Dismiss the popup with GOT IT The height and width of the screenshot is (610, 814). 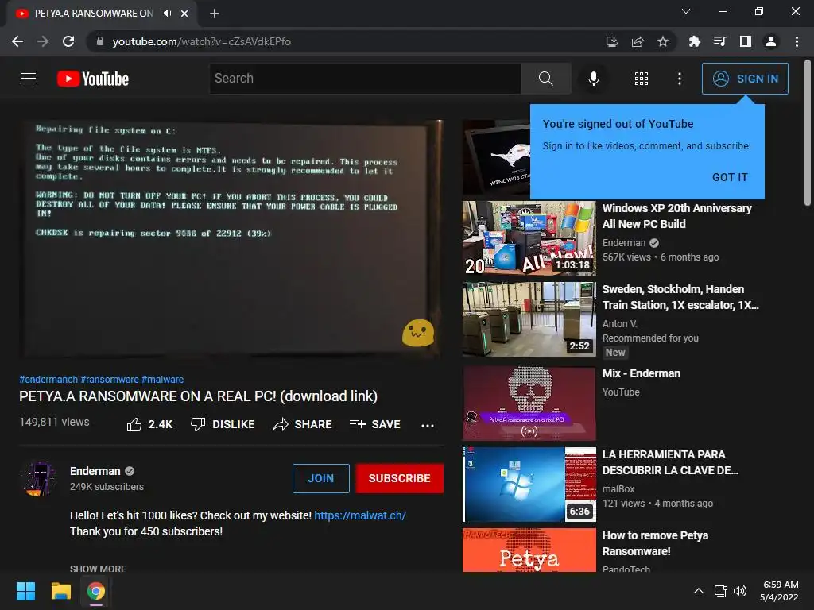[x=730, y=177]
